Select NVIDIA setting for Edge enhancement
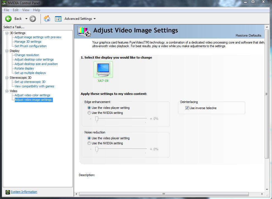The height and width of the screenshot is (199, 272). [x=89, y=113]
